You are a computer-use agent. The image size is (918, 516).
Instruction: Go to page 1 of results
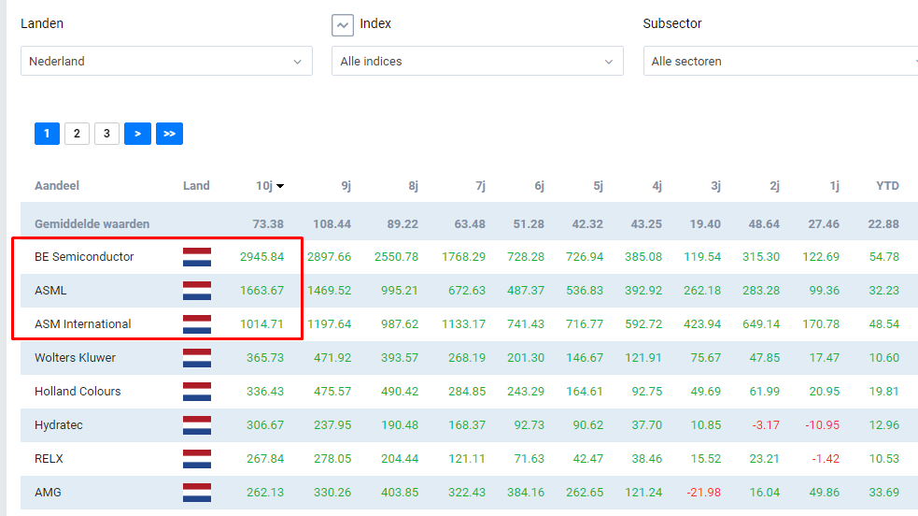tap(47, 134)
